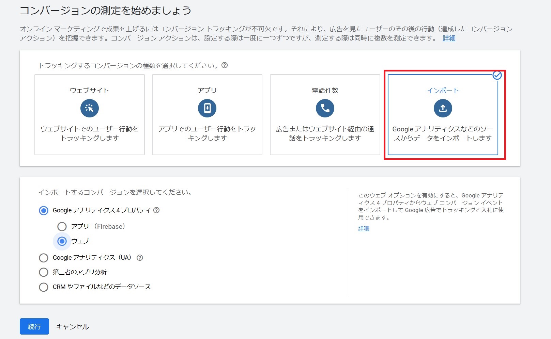Click the upload icon on the Import card
This screenshot has height=339, width=551.
coord(443,108)
